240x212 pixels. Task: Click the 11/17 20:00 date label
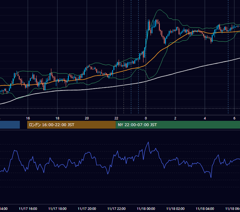pos(87,208)
